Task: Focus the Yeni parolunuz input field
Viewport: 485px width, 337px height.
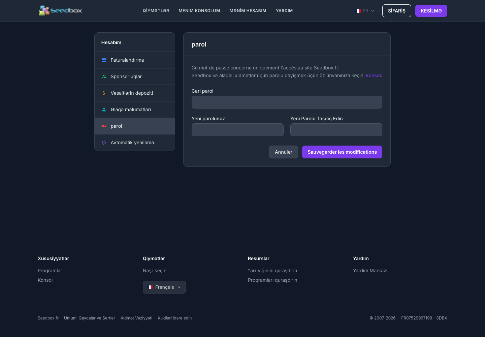Action: tap(237, 130)
